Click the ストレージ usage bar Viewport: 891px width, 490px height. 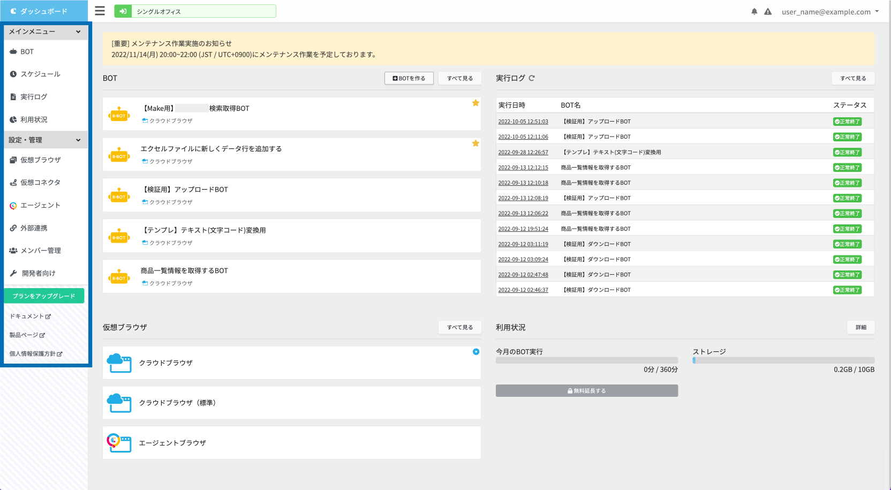[x=783, y=360]
